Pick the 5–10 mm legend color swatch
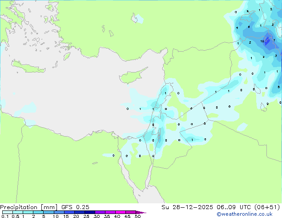The height and width of the screenshot is (218, 282). coord(48,212)
